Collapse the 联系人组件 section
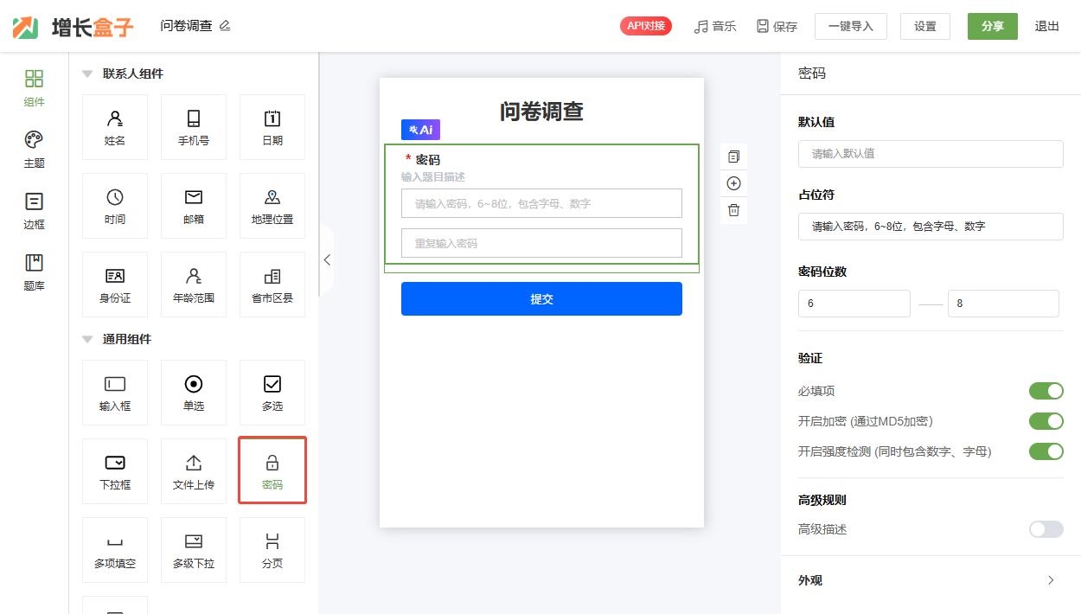Image resolution: width=1081 pixels, height=614 pixels. 87,74
